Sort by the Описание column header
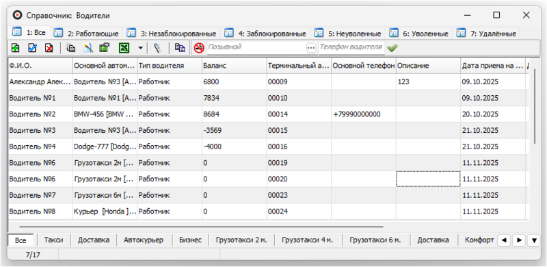Image resolution: width=547 pixels, height=267 pixels. pyautogui.click(x=428, y=66)
